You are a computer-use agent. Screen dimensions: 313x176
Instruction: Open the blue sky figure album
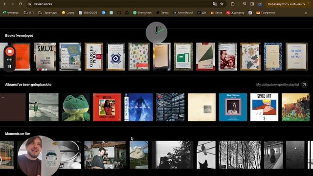pos(138,108)
